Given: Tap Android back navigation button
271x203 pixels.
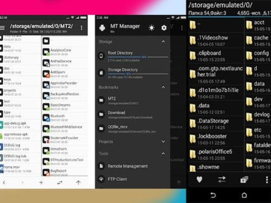Looking at the screenshot, I should (213, 195).
